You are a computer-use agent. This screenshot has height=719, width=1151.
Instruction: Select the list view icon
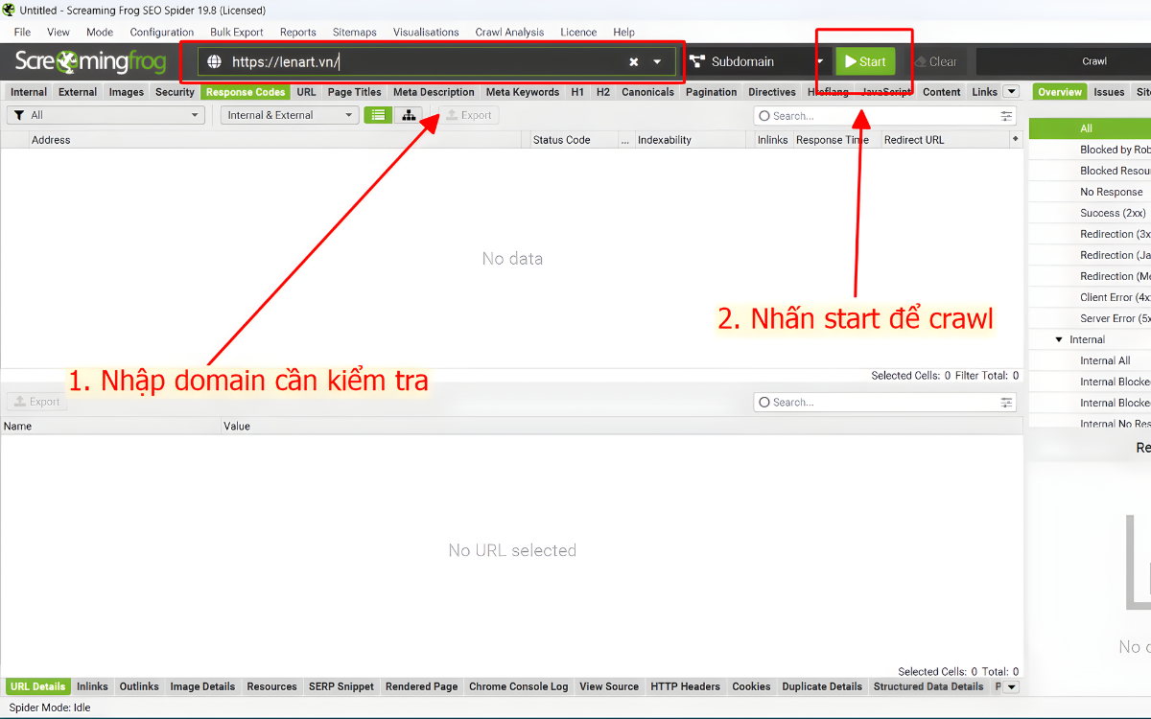pos(378,114)
